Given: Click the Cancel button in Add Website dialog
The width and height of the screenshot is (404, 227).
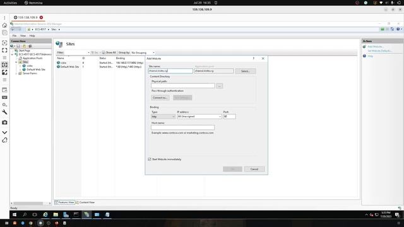Looking at the screenshot, I should [x=254, y=169].
